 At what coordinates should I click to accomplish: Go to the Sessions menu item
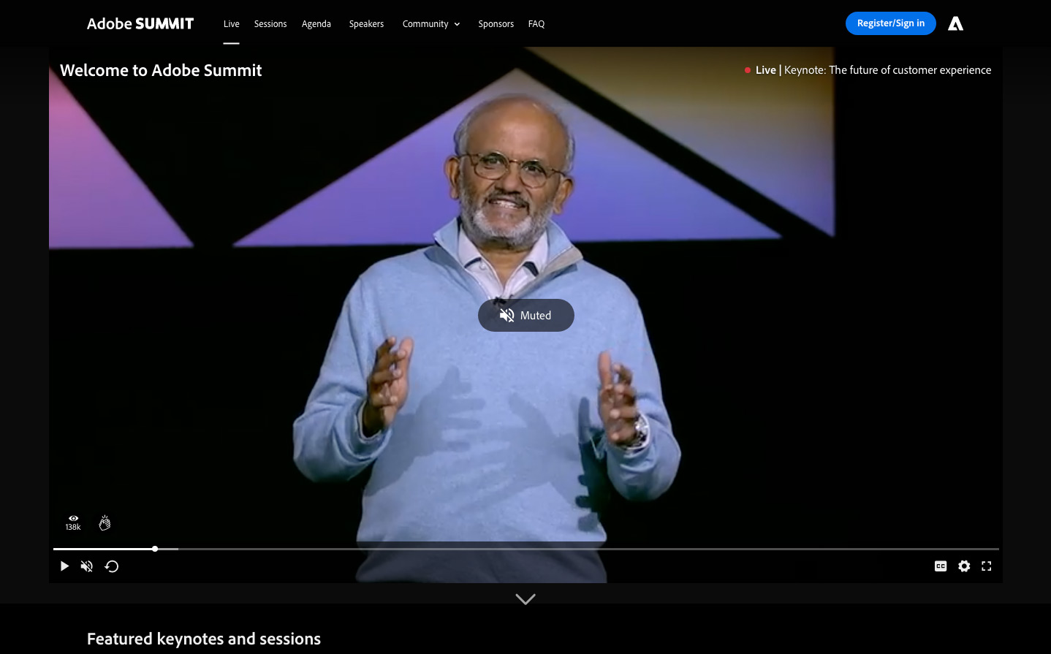(270, 24)
